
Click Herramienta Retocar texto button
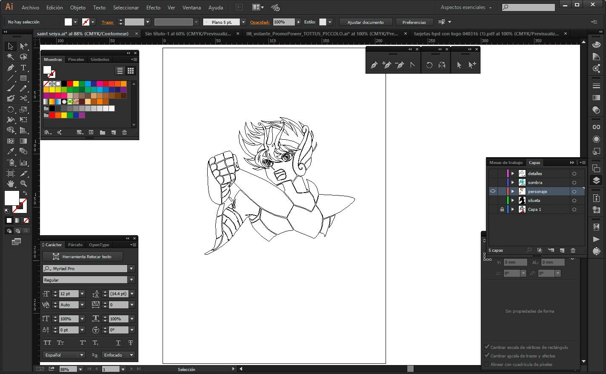click(x=83, y=256)
